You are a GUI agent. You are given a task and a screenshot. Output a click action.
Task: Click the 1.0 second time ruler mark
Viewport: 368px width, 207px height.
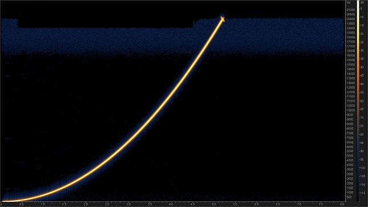(43, 204)
